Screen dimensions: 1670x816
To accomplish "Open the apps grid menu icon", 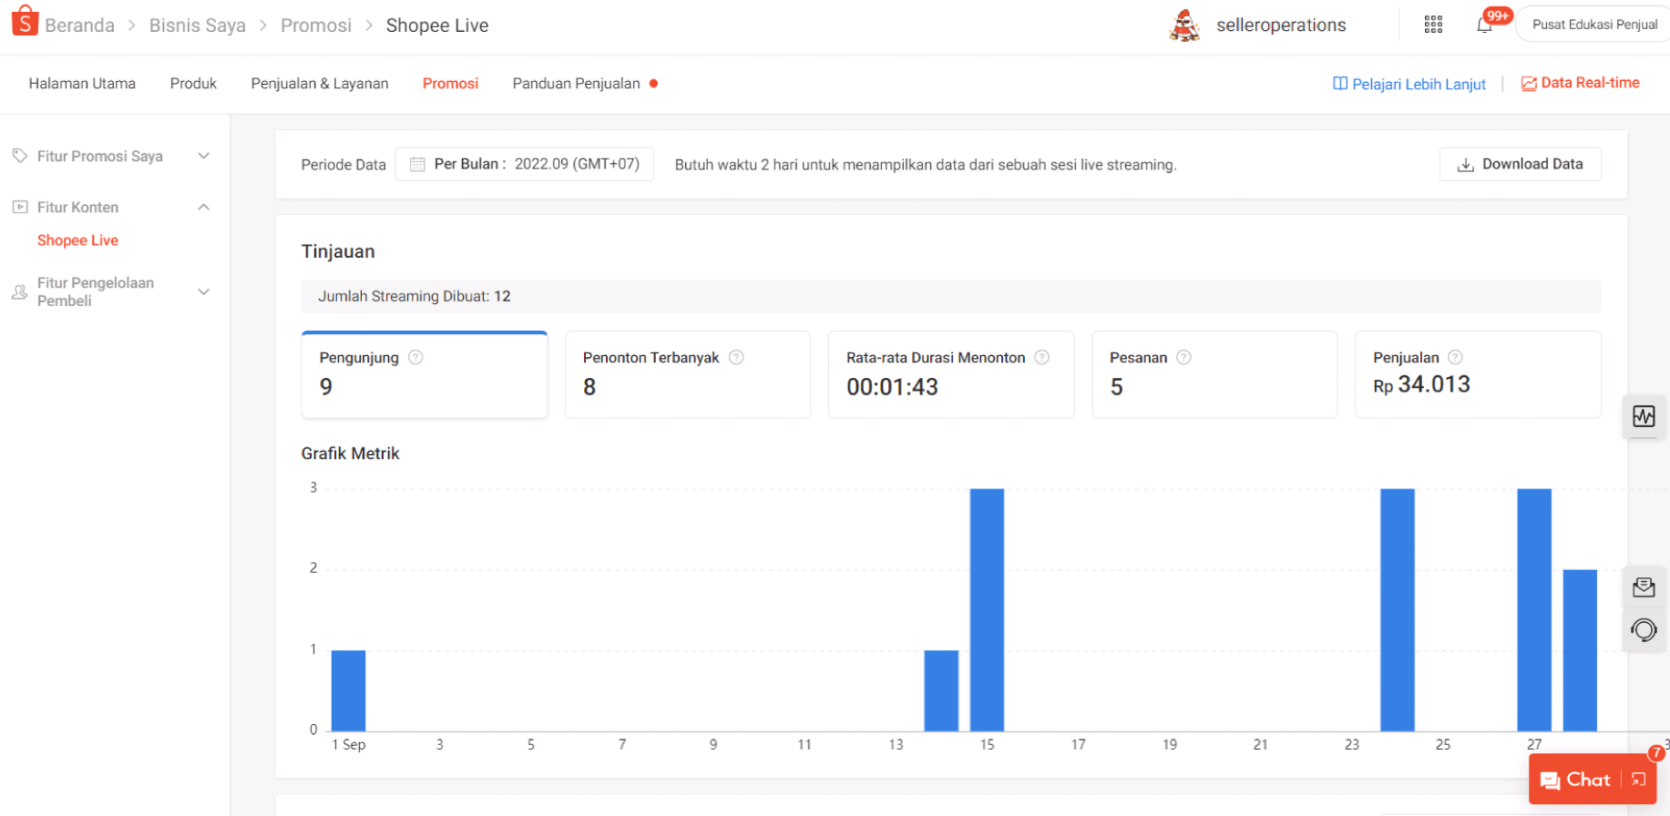I will tap(1433, 25).
